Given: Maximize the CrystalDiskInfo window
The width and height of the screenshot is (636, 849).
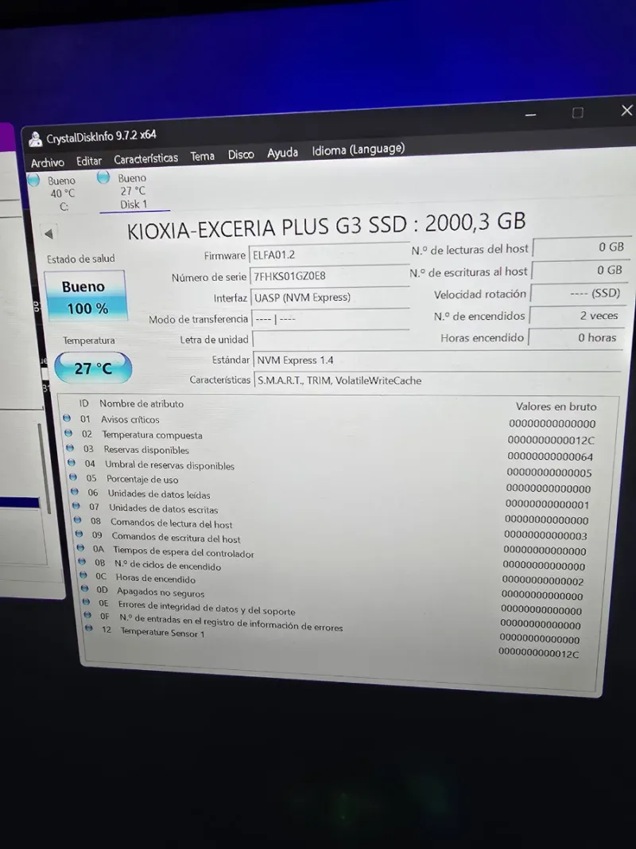Looking at the screenshot, I should (x=578, y=113).
